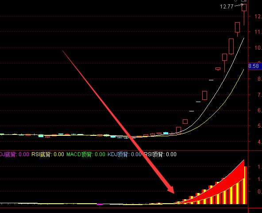Viewport: 262px width, 213px height.
Task: Click the magenta signal marker in the indicator pane
Action: tap(100, 204)
